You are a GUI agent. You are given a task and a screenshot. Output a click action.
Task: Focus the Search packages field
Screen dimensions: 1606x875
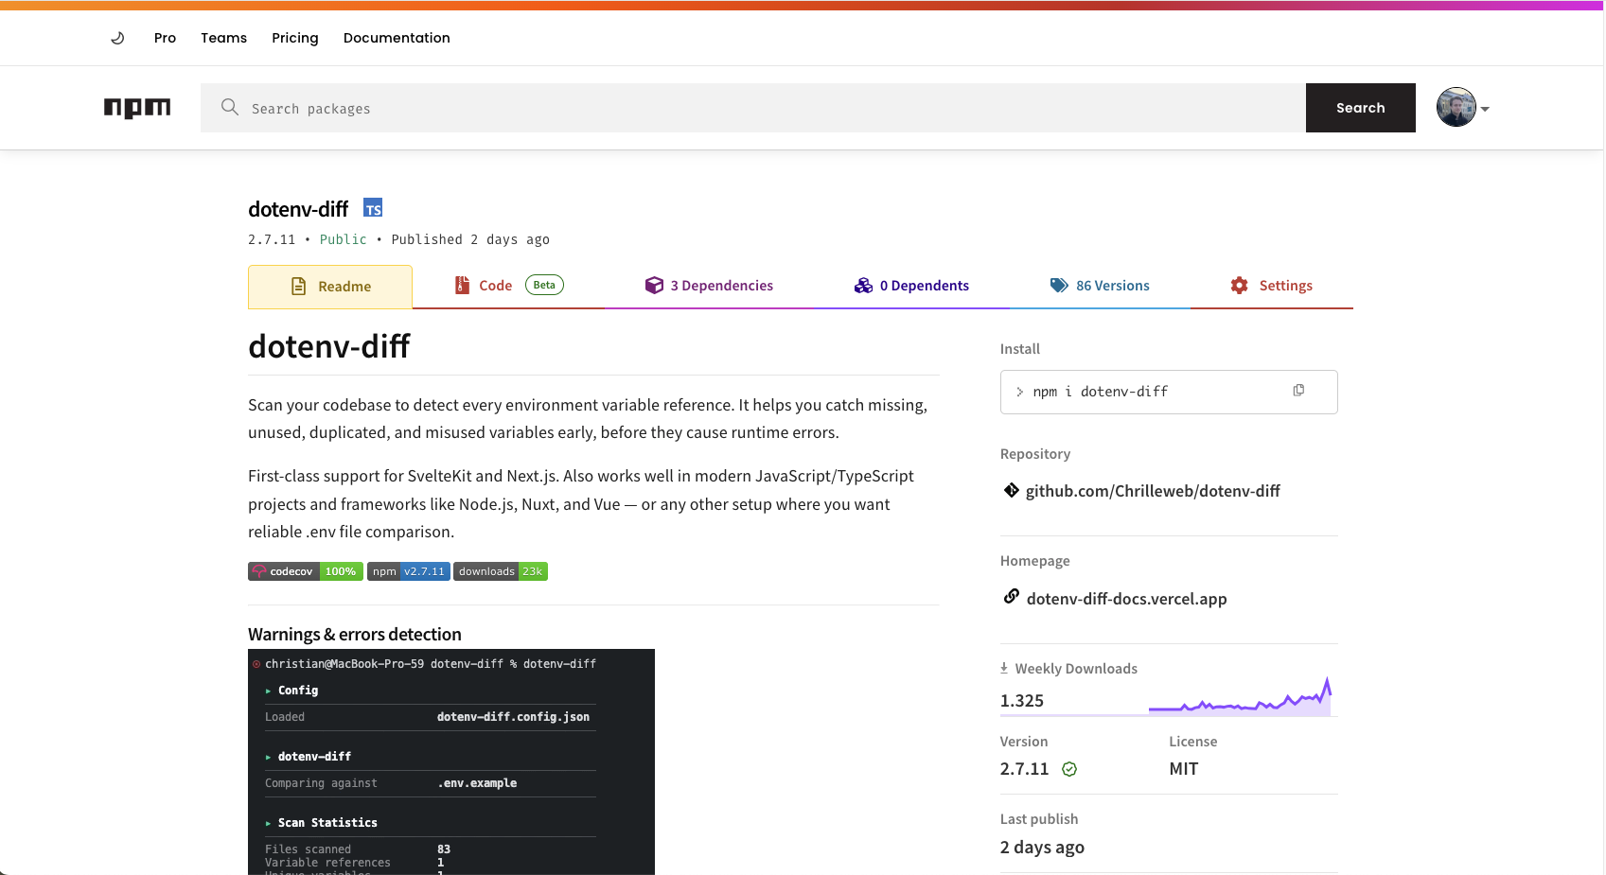click(753, 108)
